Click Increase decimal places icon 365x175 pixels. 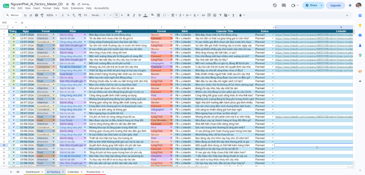[79, 15]
